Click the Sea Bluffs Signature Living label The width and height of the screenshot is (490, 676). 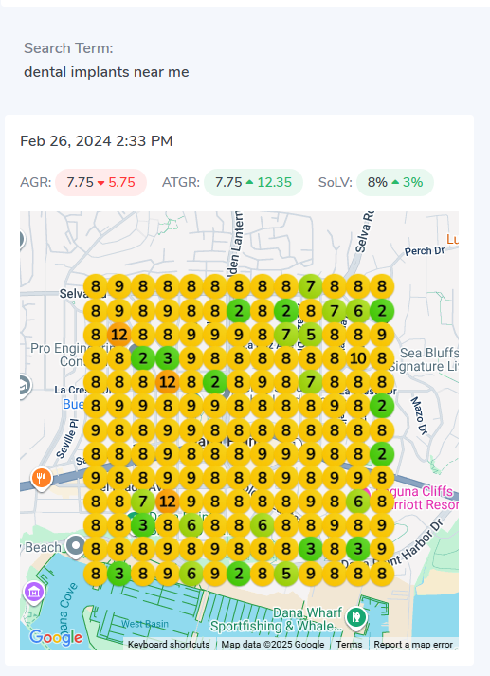pos(424,359)
